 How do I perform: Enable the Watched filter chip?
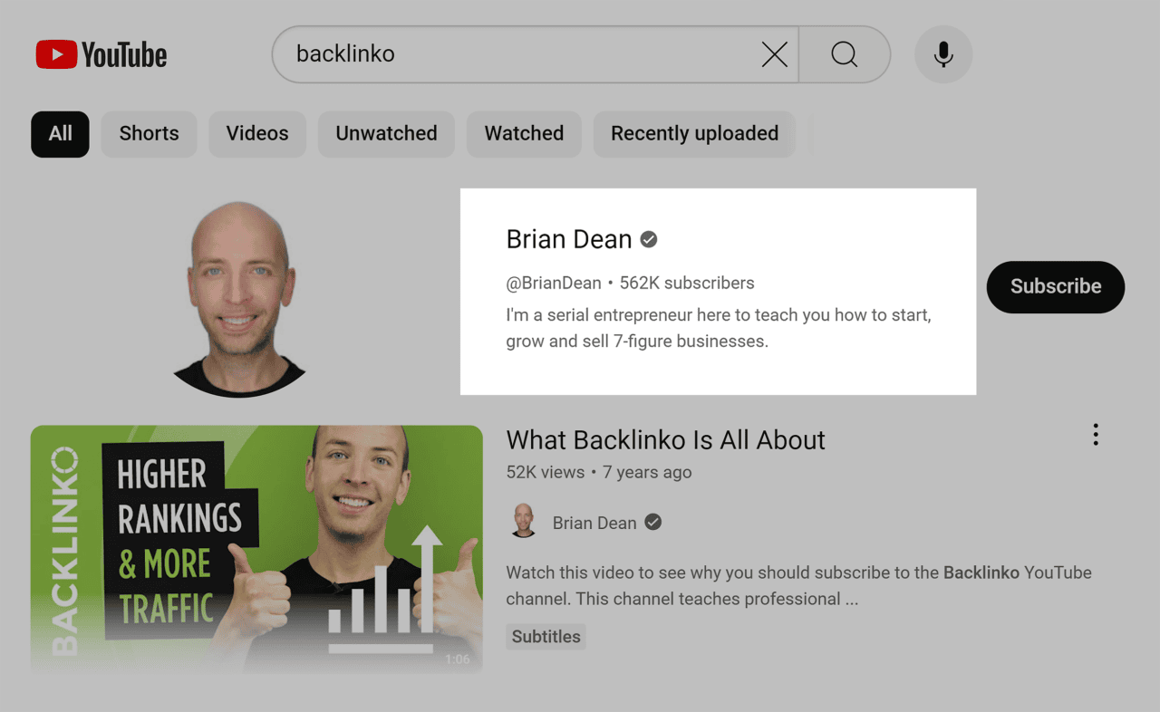[524, 133]
